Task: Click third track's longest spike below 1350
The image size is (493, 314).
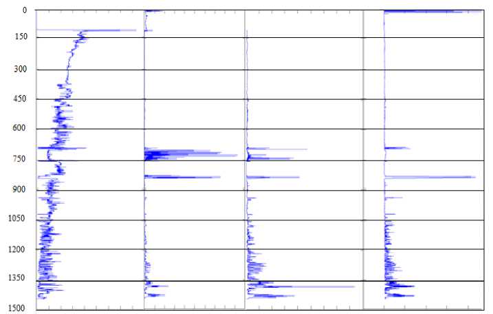Action: coord(302,286)
